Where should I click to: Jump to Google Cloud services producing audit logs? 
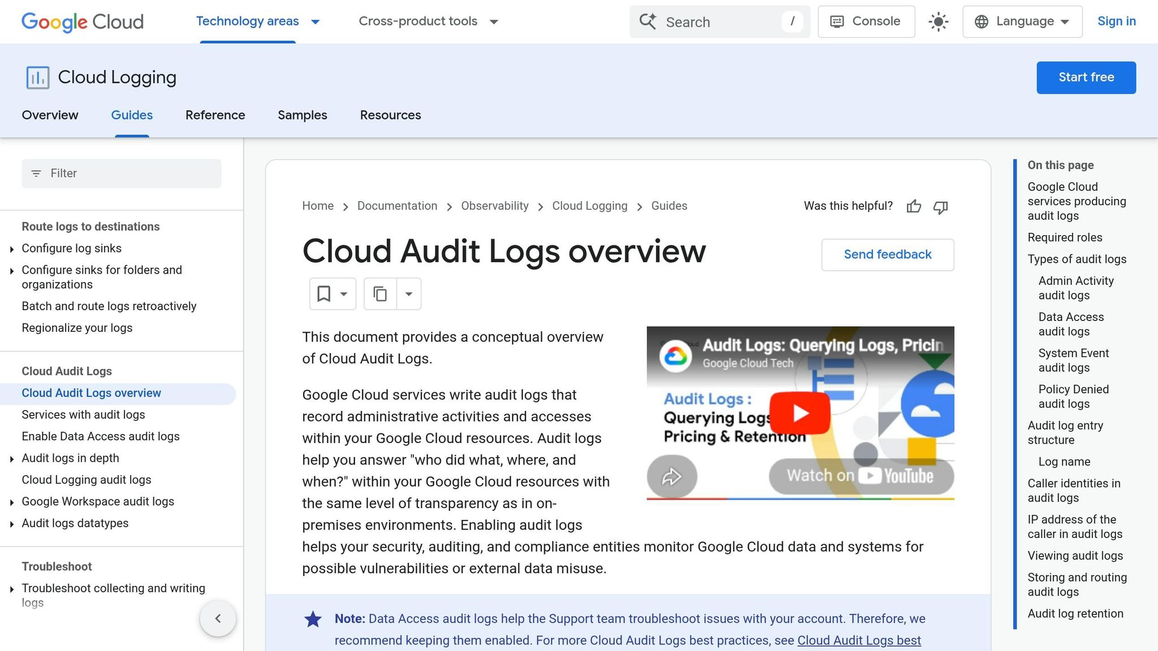[x=1077, y=202]
